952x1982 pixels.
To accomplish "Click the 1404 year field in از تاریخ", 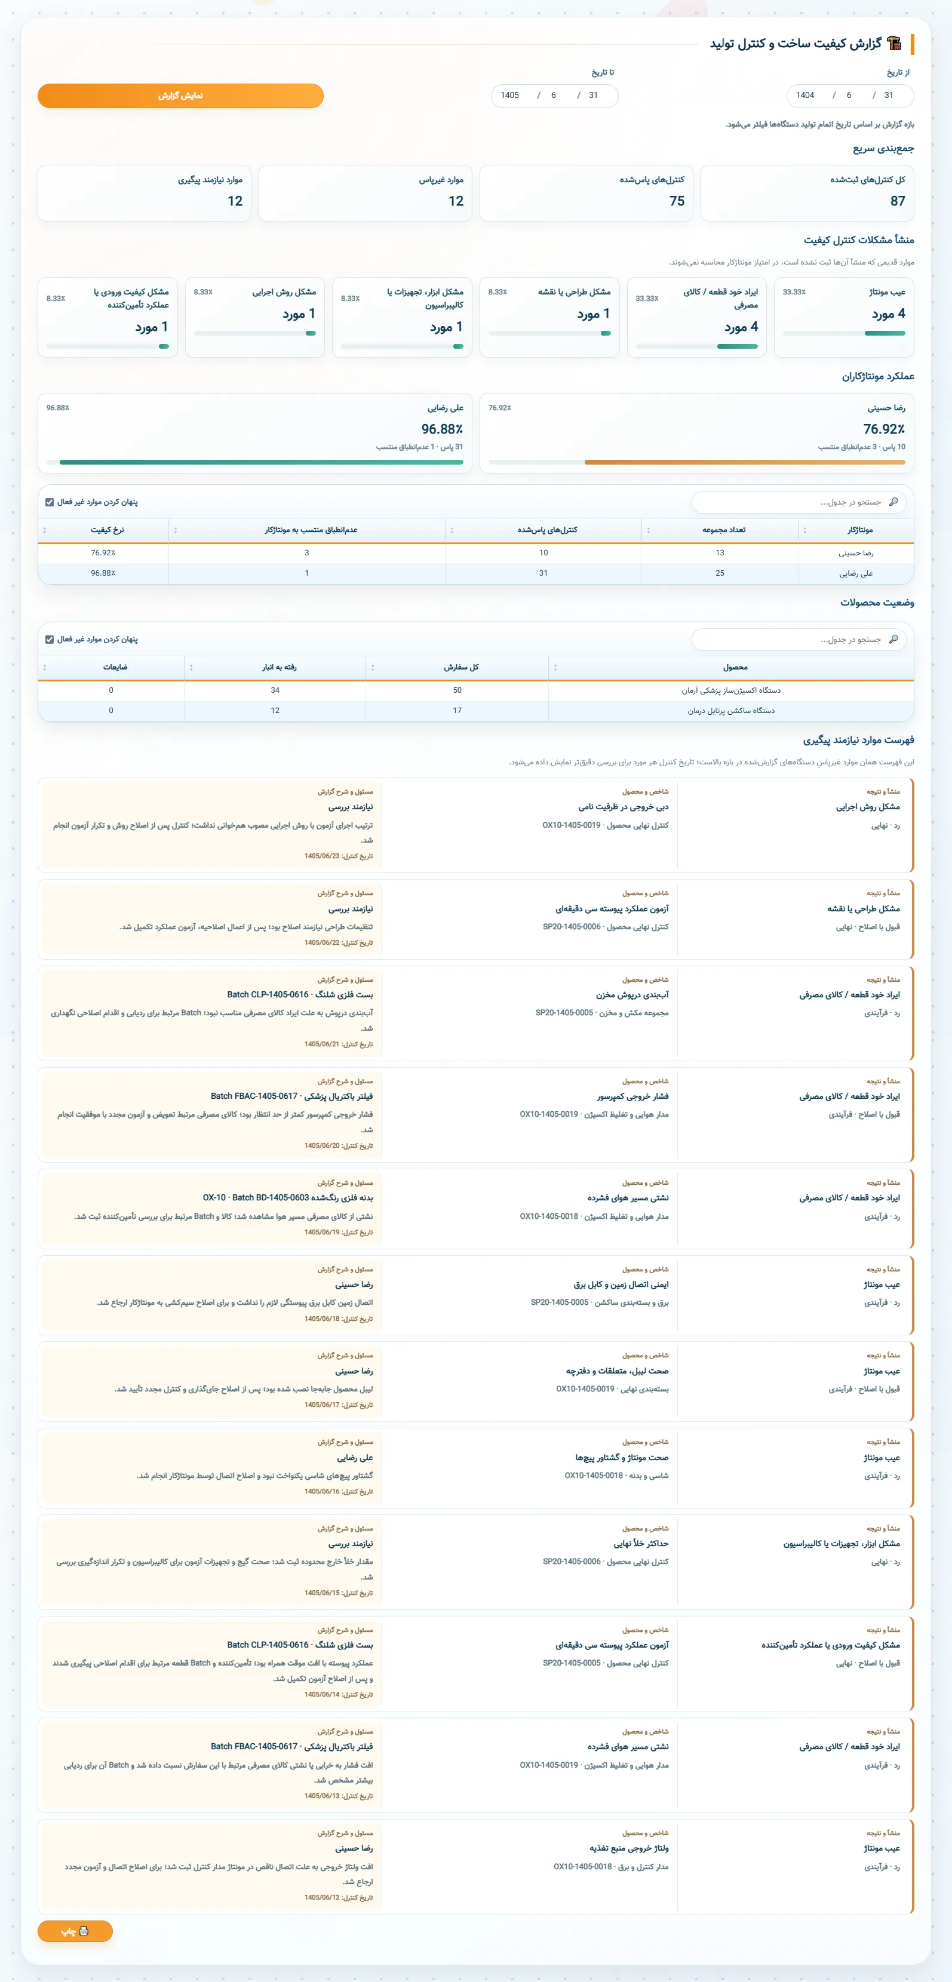I will pyautogui.click(x=806, y=96).
